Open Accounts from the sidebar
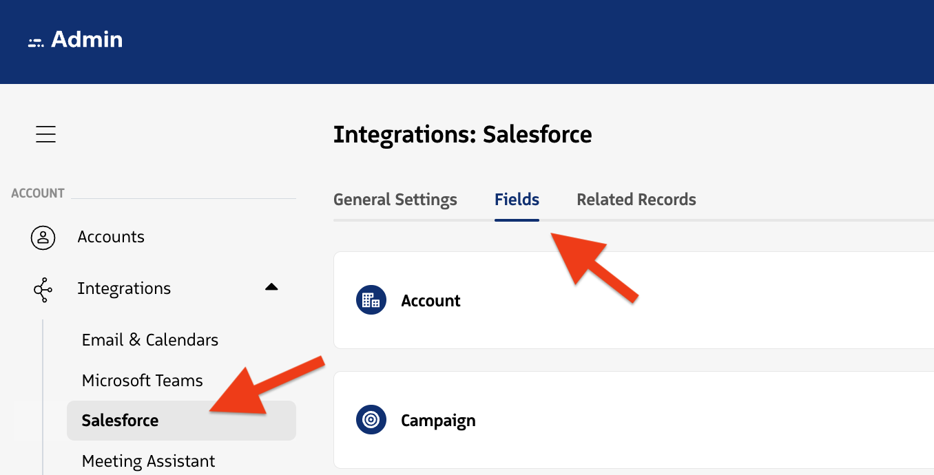The height and width of the screenshot is (475, 934). click(111, 237)
